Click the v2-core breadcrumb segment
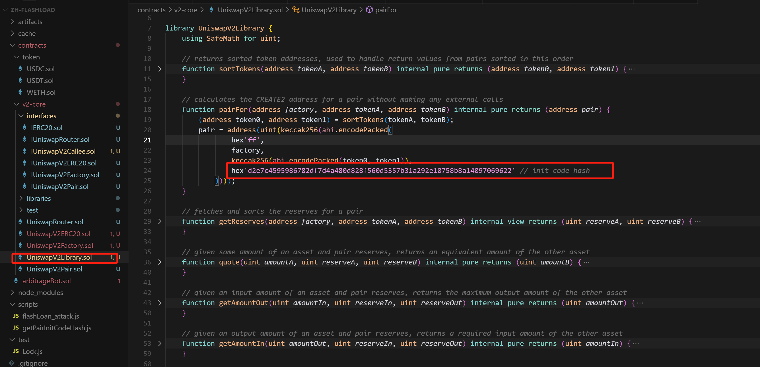The height and width of the screenshot is (367, 760). 186,10
